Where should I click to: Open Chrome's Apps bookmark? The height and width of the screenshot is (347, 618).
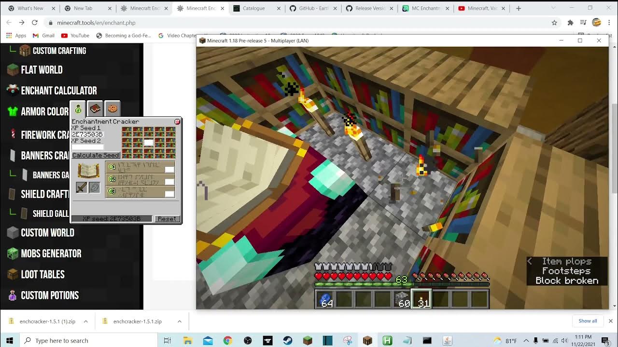point(16,35)
